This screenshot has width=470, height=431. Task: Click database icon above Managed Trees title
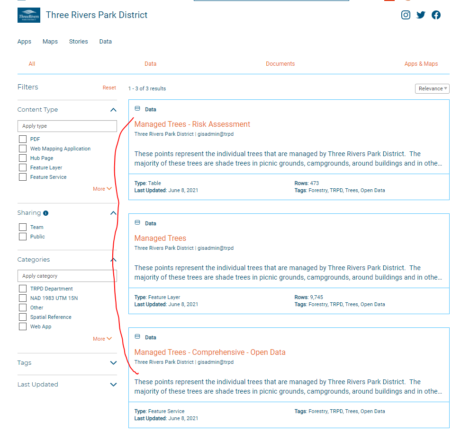(137, 223)
